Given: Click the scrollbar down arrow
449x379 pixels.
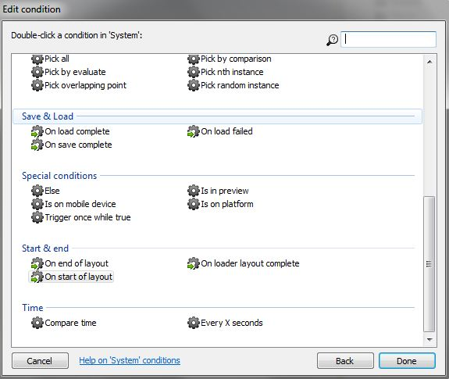Looking at the screenshot, I should click(429, 339).
